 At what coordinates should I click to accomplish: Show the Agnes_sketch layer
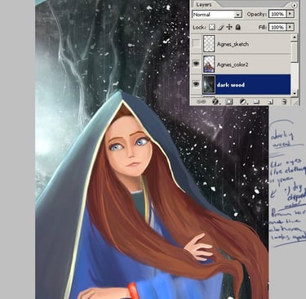[x=196, y=43]
